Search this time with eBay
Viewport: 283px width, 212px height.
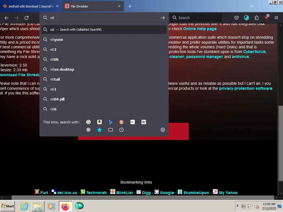click(132, 122)
